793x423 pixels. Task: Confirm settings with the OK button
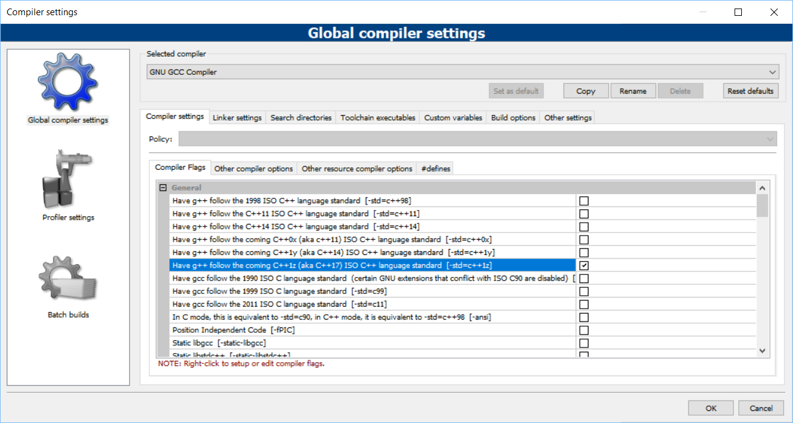tap(711, 408)
